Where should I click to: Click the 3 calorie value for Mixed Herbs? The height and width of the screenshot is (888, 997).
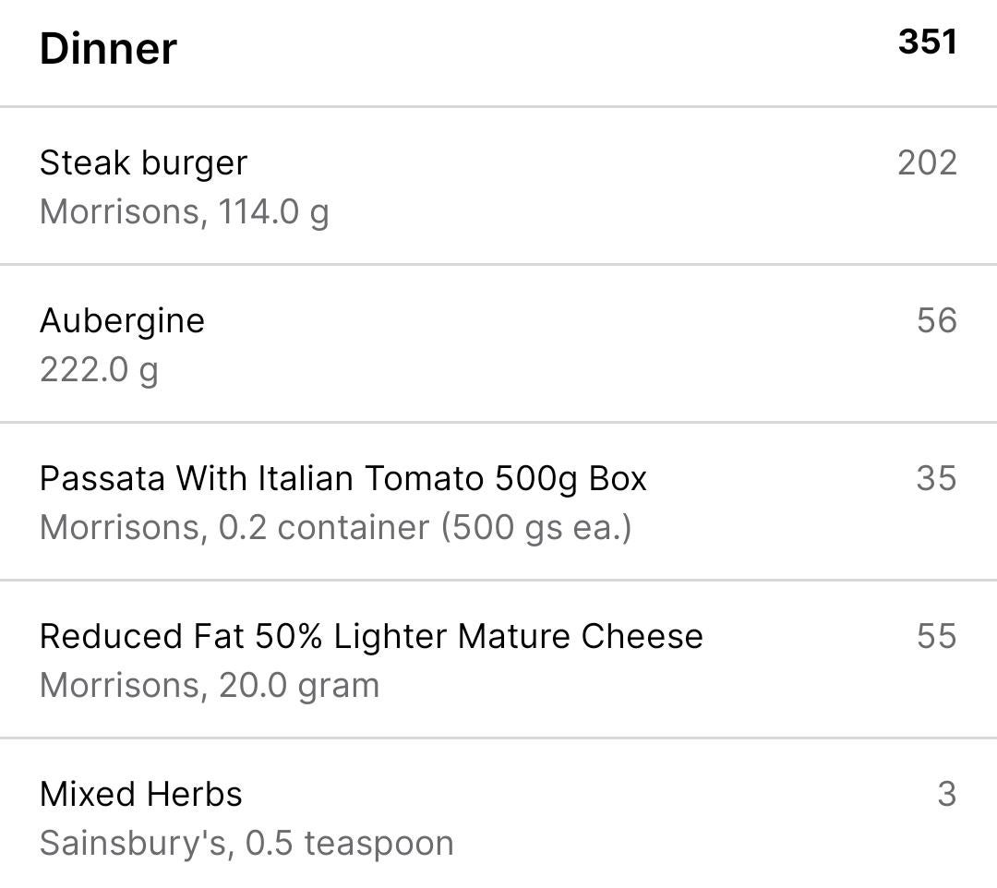[x=947, y=794]
